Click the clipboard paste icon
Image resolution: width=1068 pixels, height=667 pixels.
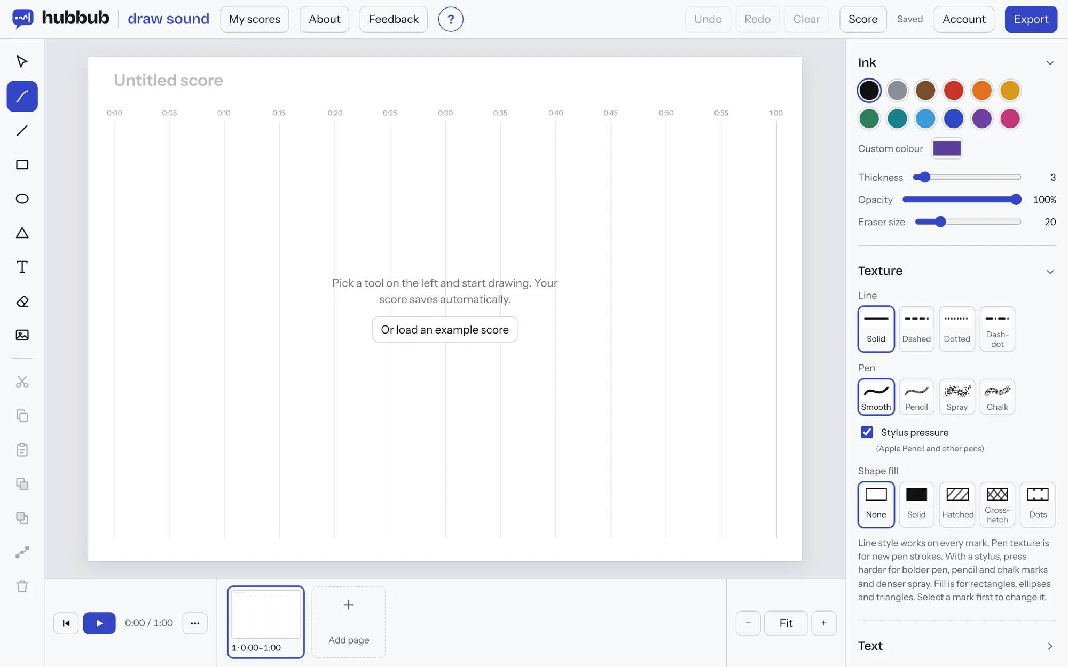(x=22, y=450)
